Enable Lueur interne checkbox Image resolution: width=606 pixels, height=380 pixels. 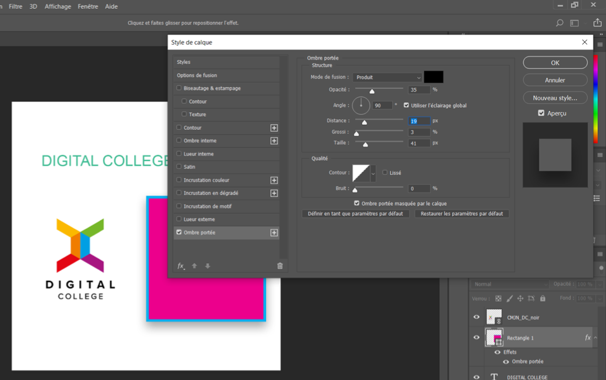coord(179,153)
